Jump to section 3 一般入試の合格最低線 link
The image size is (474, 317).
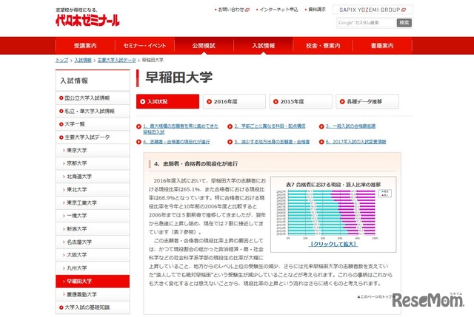click(x=350, y=126)
